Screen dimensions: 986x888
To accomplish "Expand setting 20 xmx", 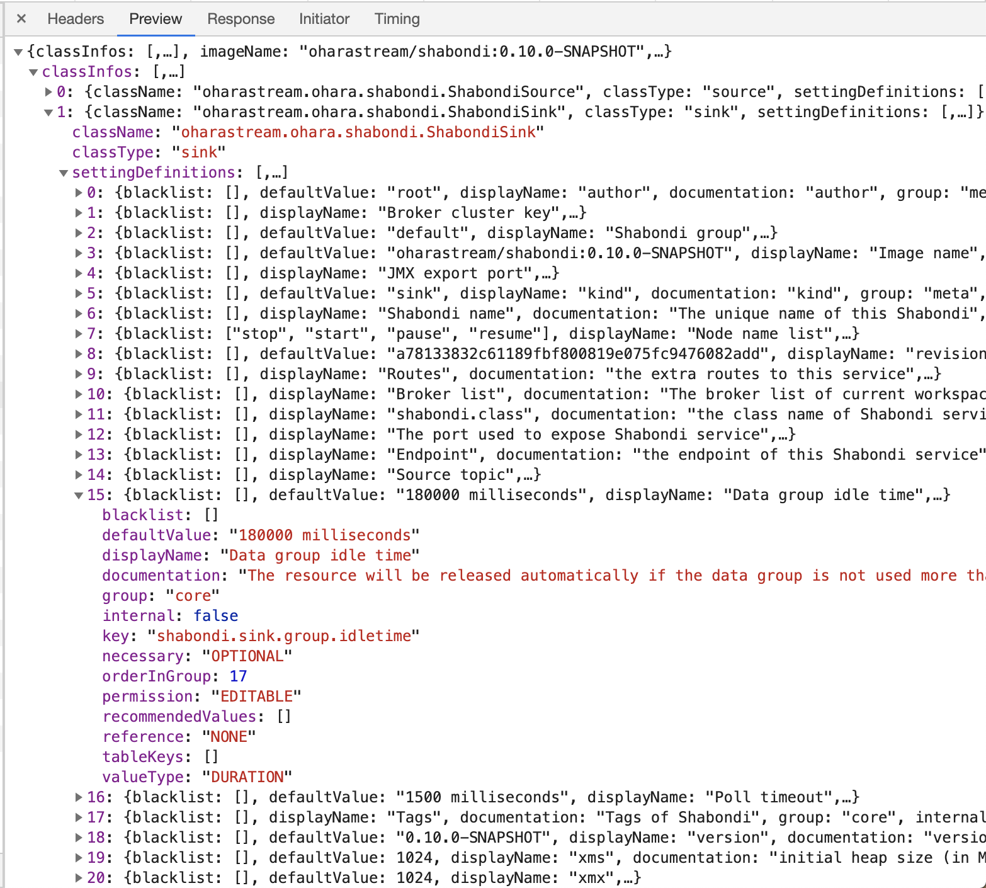I will pos(79,878).
